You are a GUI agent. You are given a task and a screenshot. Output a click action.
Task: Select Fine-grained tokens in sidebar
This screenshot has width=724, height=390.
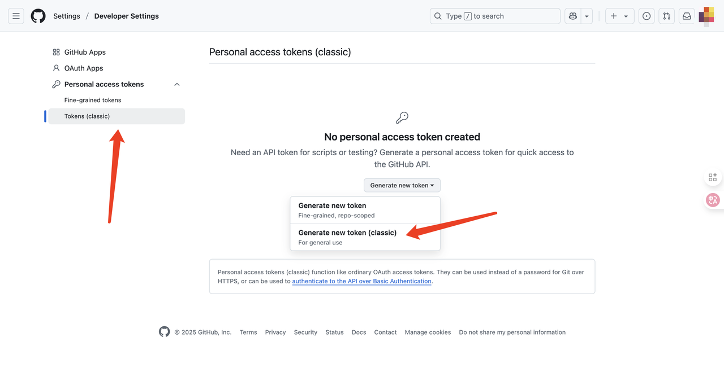93,100
